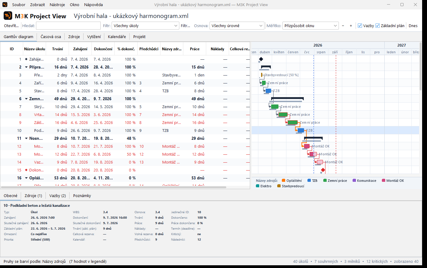Image resolution: width=427 pixels, height=268 pixels.
Task: Click the Montáž OK pink legend swatch
Action: click(383, 180)
